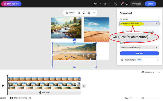163x101 pixels.
Task: Select the upper beach layer track
Action: coord(44,79)
